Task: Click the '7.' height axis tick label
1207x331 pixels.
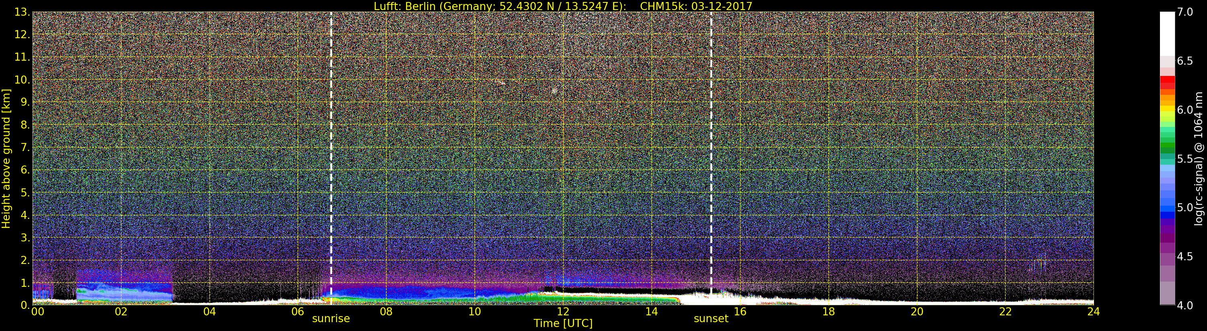Action: (x=25, y=147)
